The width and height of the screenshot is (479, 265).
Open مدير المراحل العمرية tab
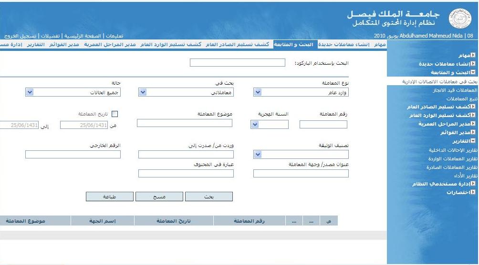point(110,44)
